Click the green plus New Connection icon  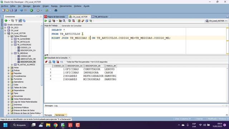pos(6,21)
